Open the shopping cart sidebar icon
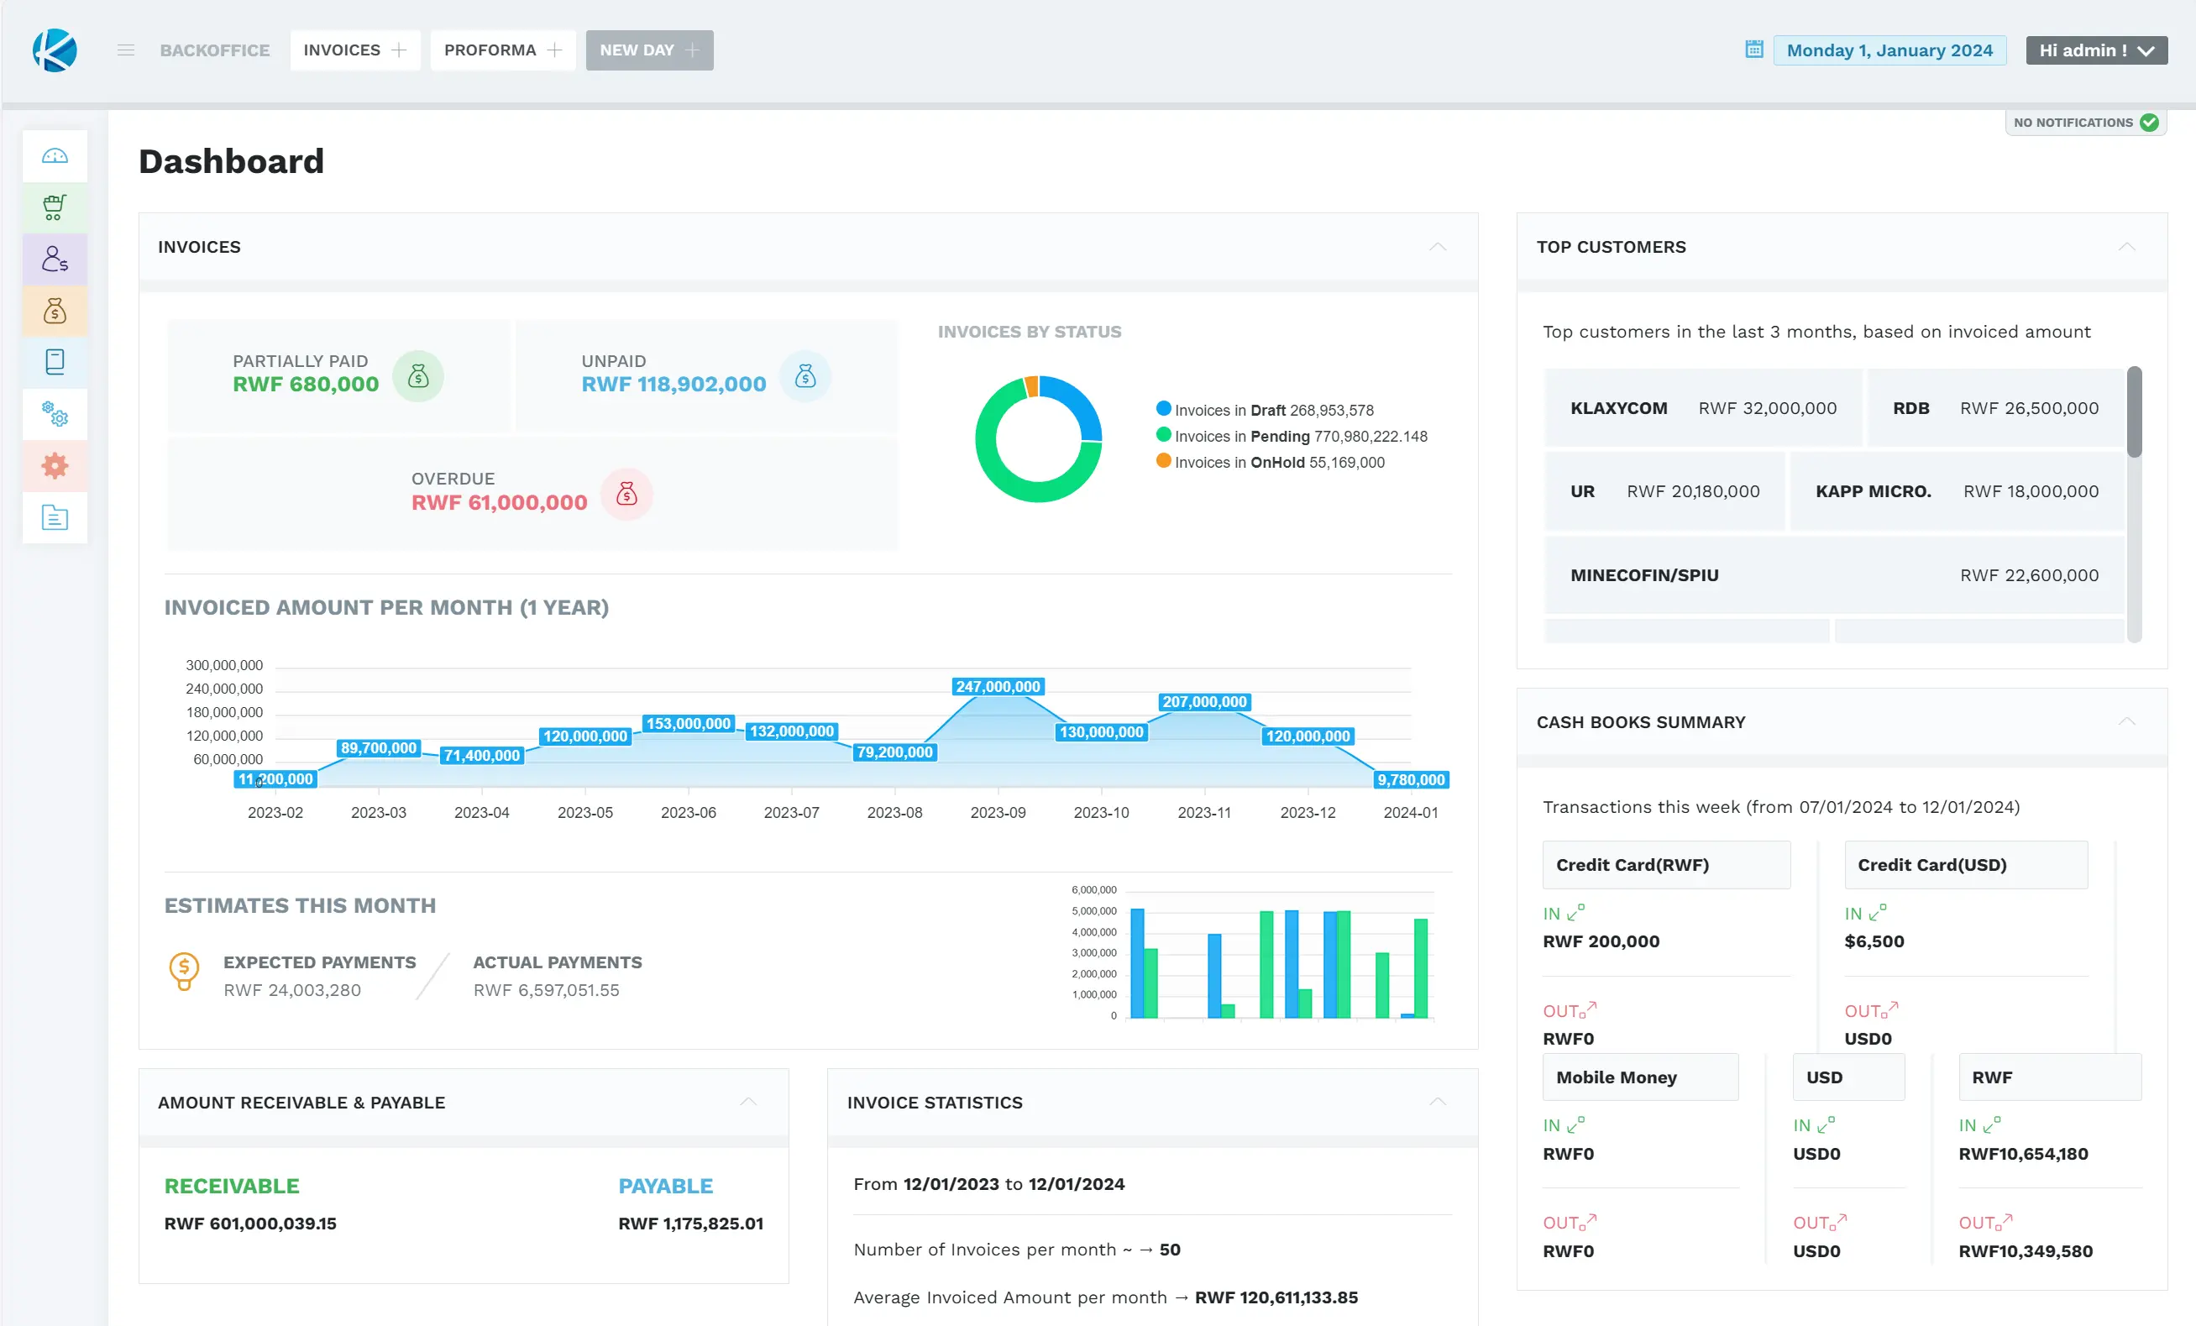Viewport: 2196px width, 1326px height. pos(55,207)
